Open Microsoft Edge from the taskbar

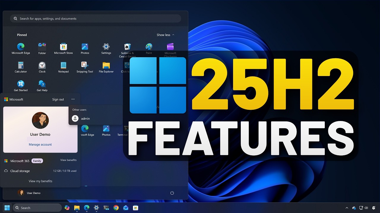[x=87, y=208]
